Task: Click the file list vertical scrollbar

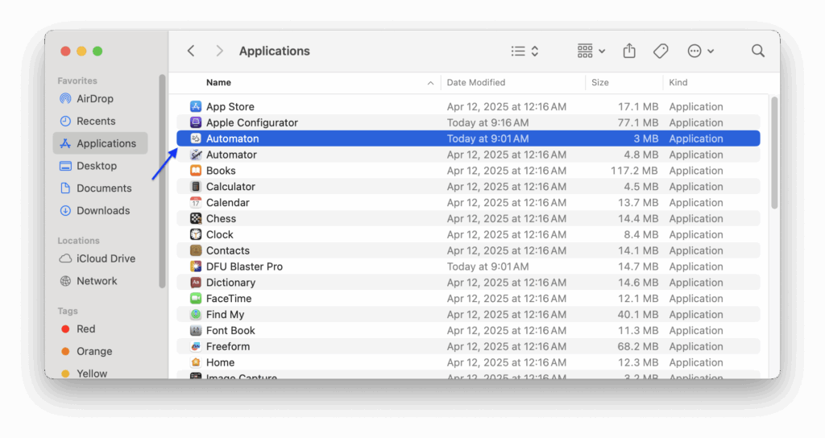Action: click(x=774, y=153)
